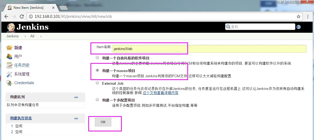The height and width of the screenshot is (140, 314).
Task: Select the External Job radio button
Action: [x=97, y=83]
